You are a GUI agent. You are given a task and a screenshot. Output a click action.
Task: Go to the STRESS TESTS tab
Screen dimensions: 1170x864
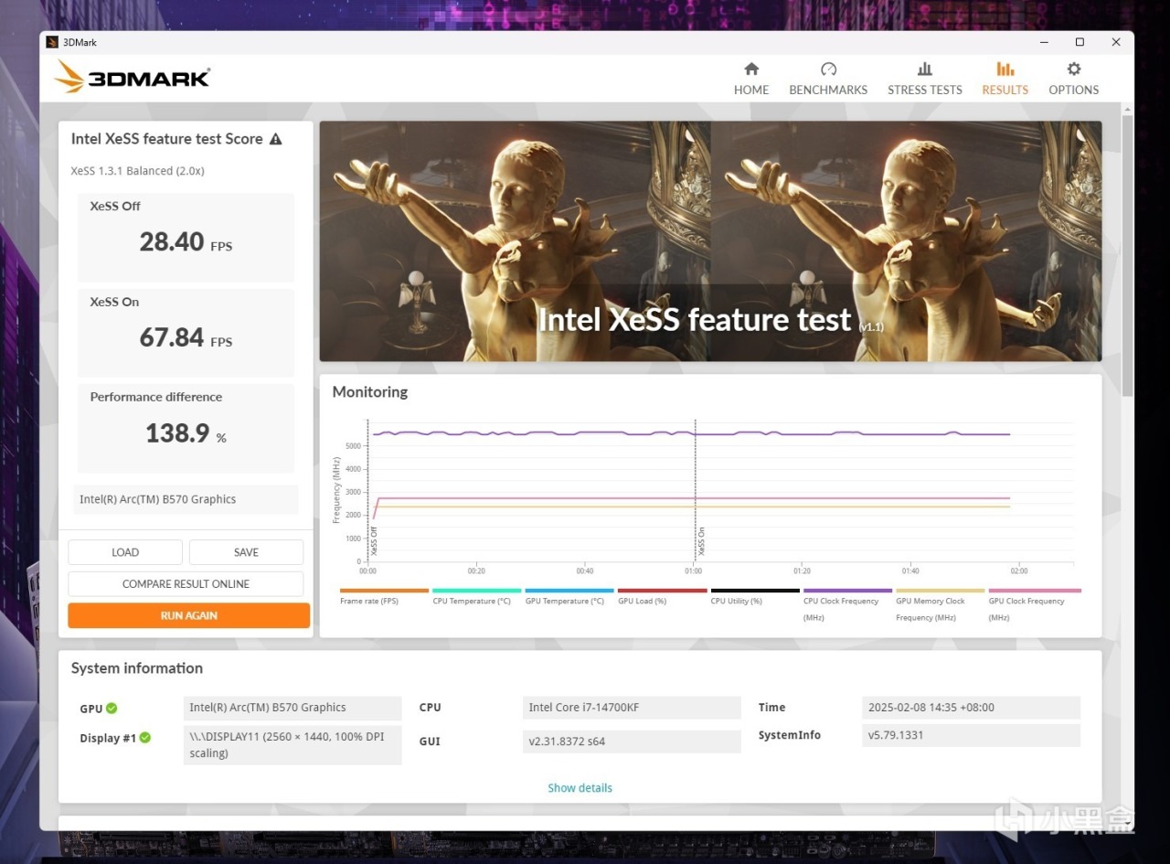click(x=925, y=79)
